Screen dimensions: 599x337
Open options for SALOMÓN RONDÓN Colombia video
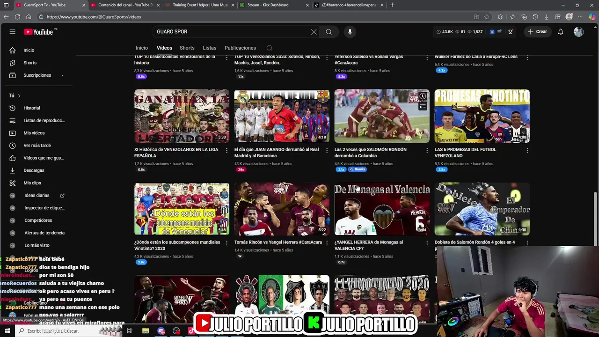427,150
